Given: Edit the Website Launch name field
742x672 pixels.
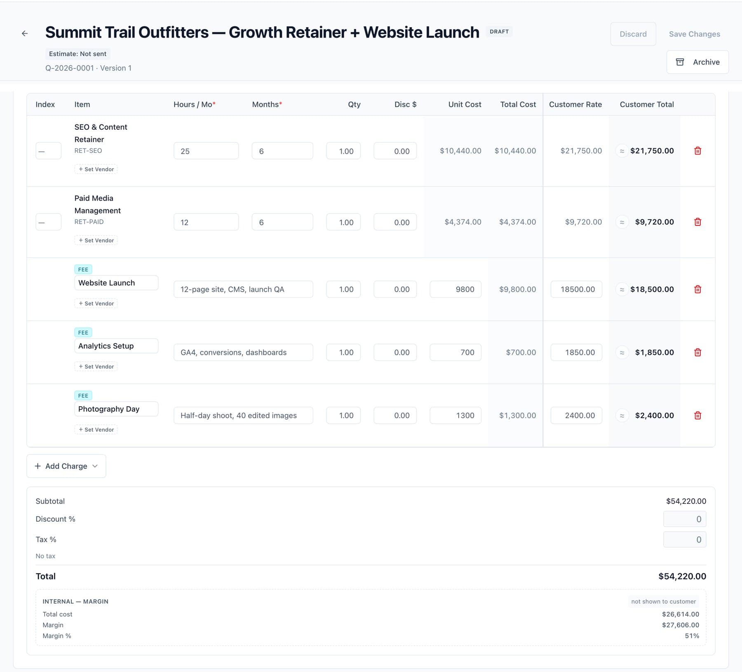Looking at the screenshot, I should pyautogui.click(x=116, y=283).
